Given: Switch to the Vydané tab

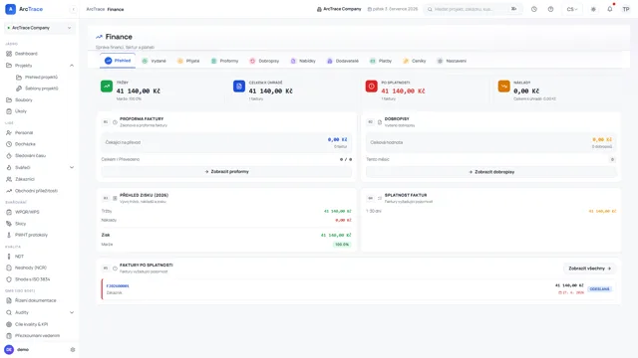Looking at the screenshot, I should click(154, 61).
